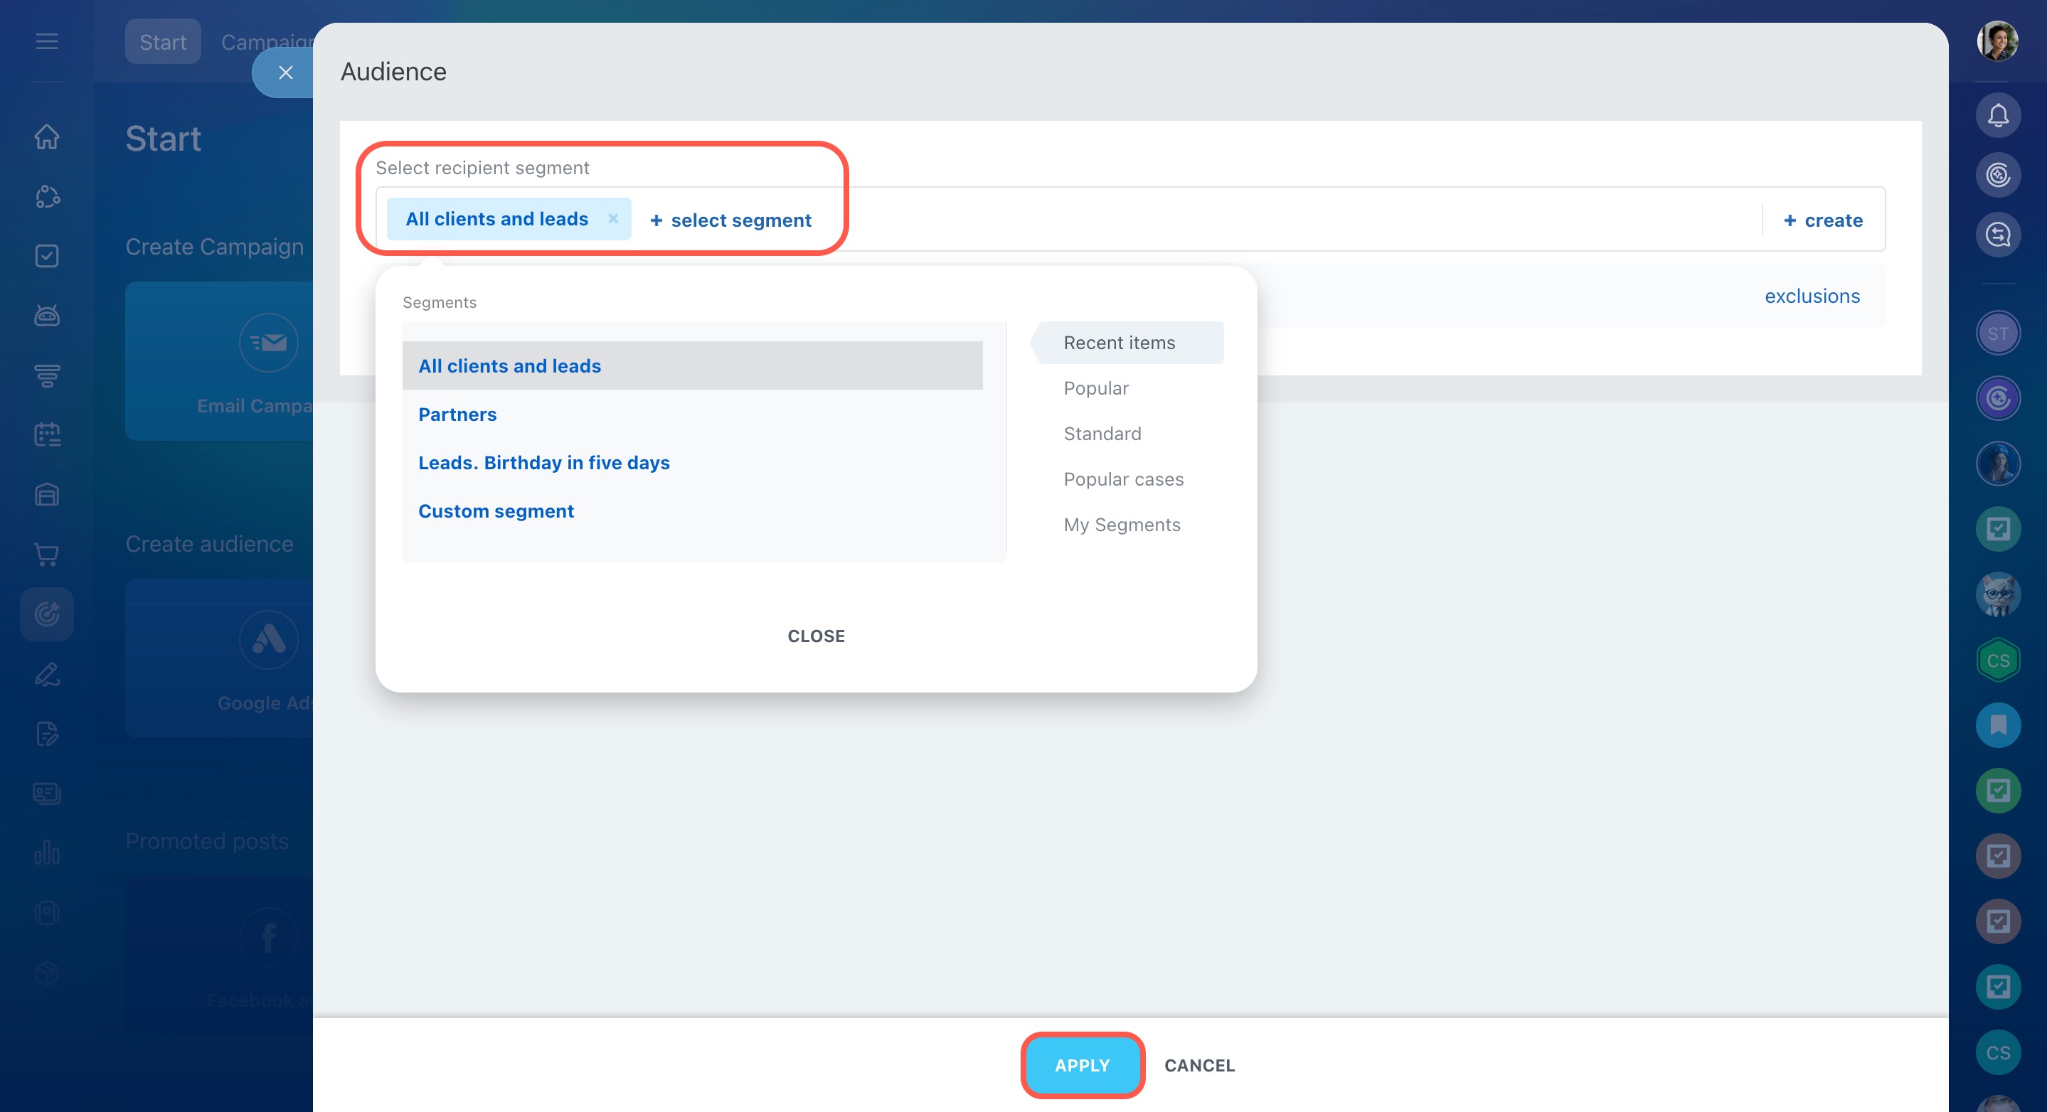Close the Audience slider panel

[286, 73]
